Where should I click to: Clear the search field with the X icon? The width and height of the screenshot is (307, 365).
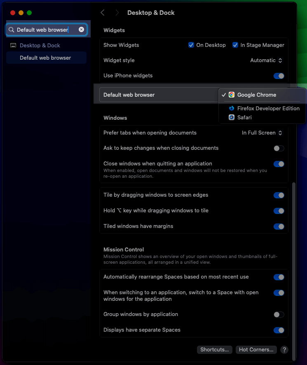81,30
